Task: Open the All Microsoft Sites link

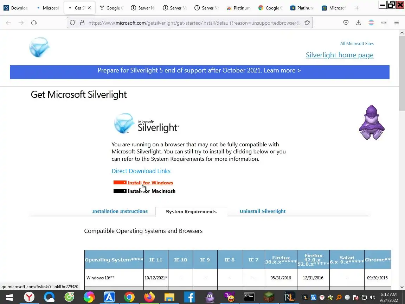Action: 357,43
